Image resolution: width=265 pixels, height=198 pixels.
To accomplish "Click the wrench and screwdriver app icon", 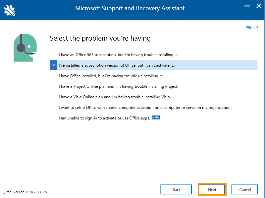I will pyautogui.click(x=9, y=10).
